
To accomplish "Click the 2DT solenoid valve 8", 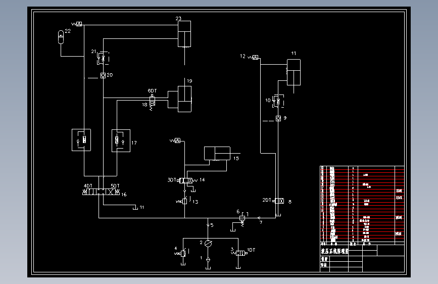I will coord(278,201).
